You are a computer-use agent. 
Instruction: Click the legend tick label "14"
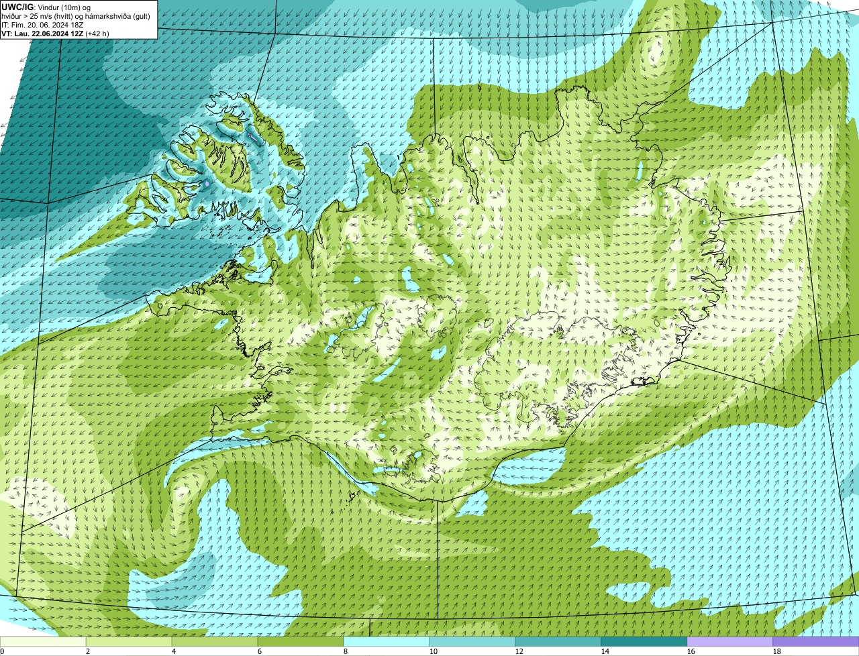[605, 651]
